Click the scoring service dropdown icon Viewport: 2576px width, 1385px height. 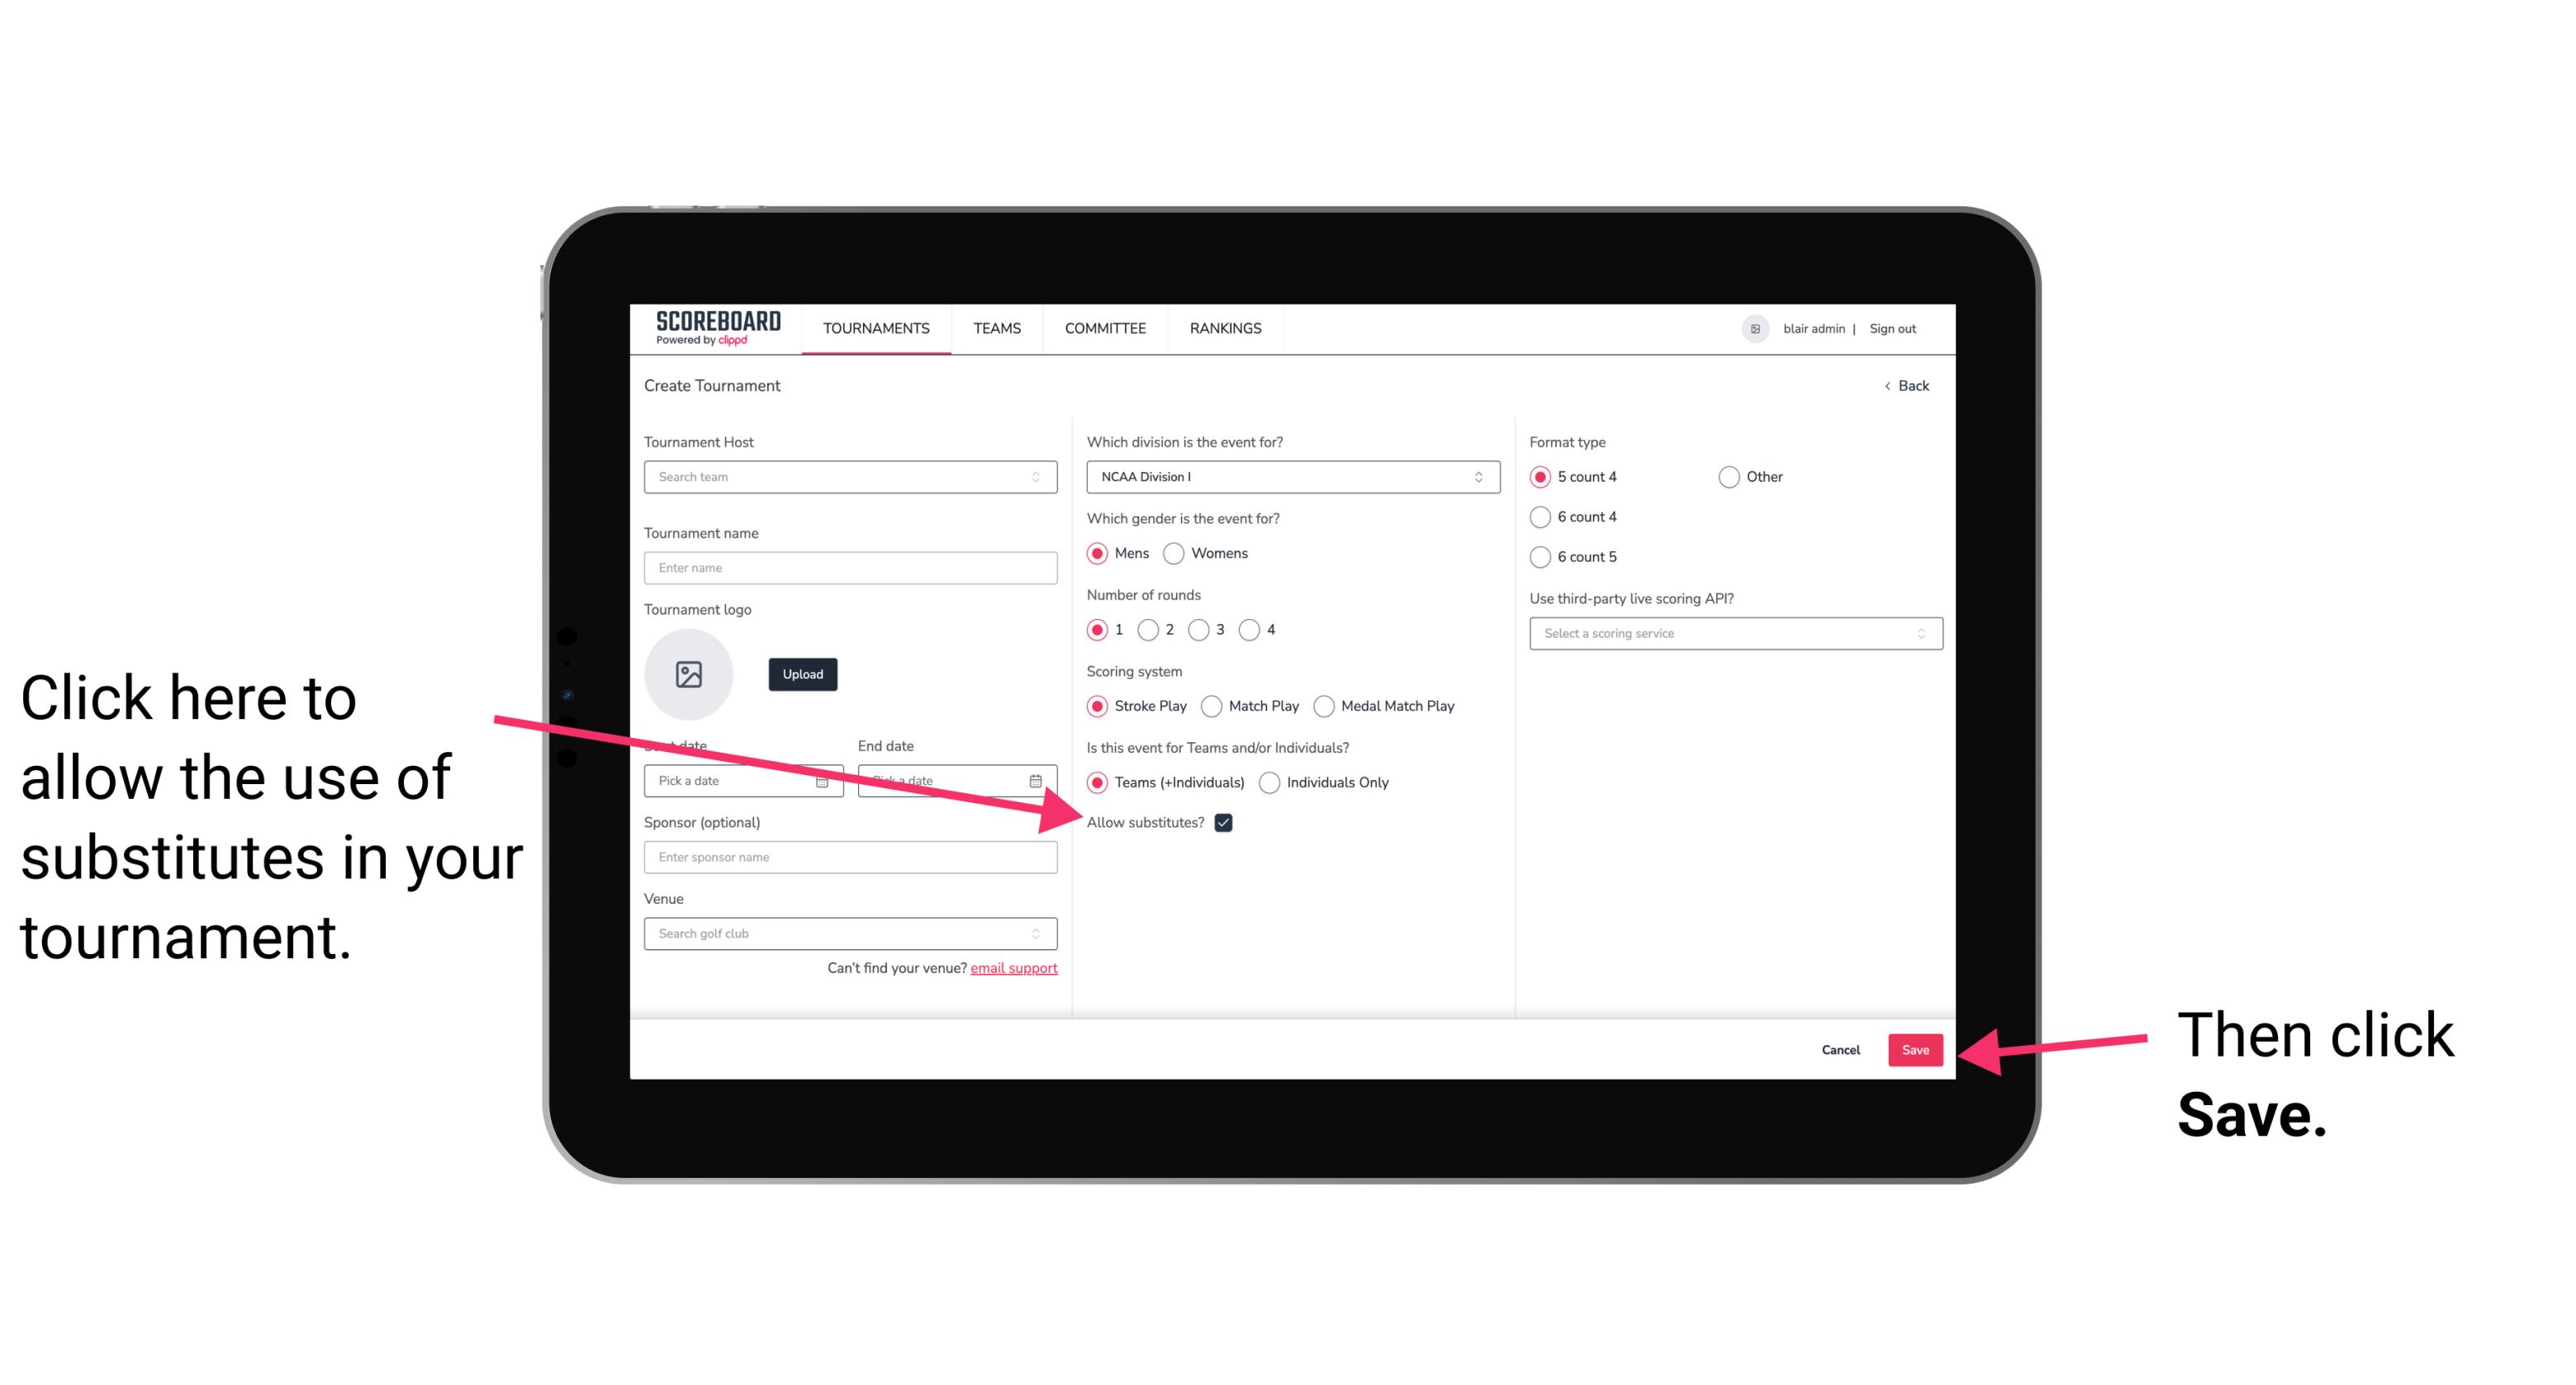1928,635
